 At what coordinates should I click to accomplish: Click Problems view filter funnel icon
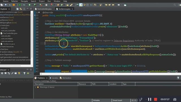click(178, 78)
